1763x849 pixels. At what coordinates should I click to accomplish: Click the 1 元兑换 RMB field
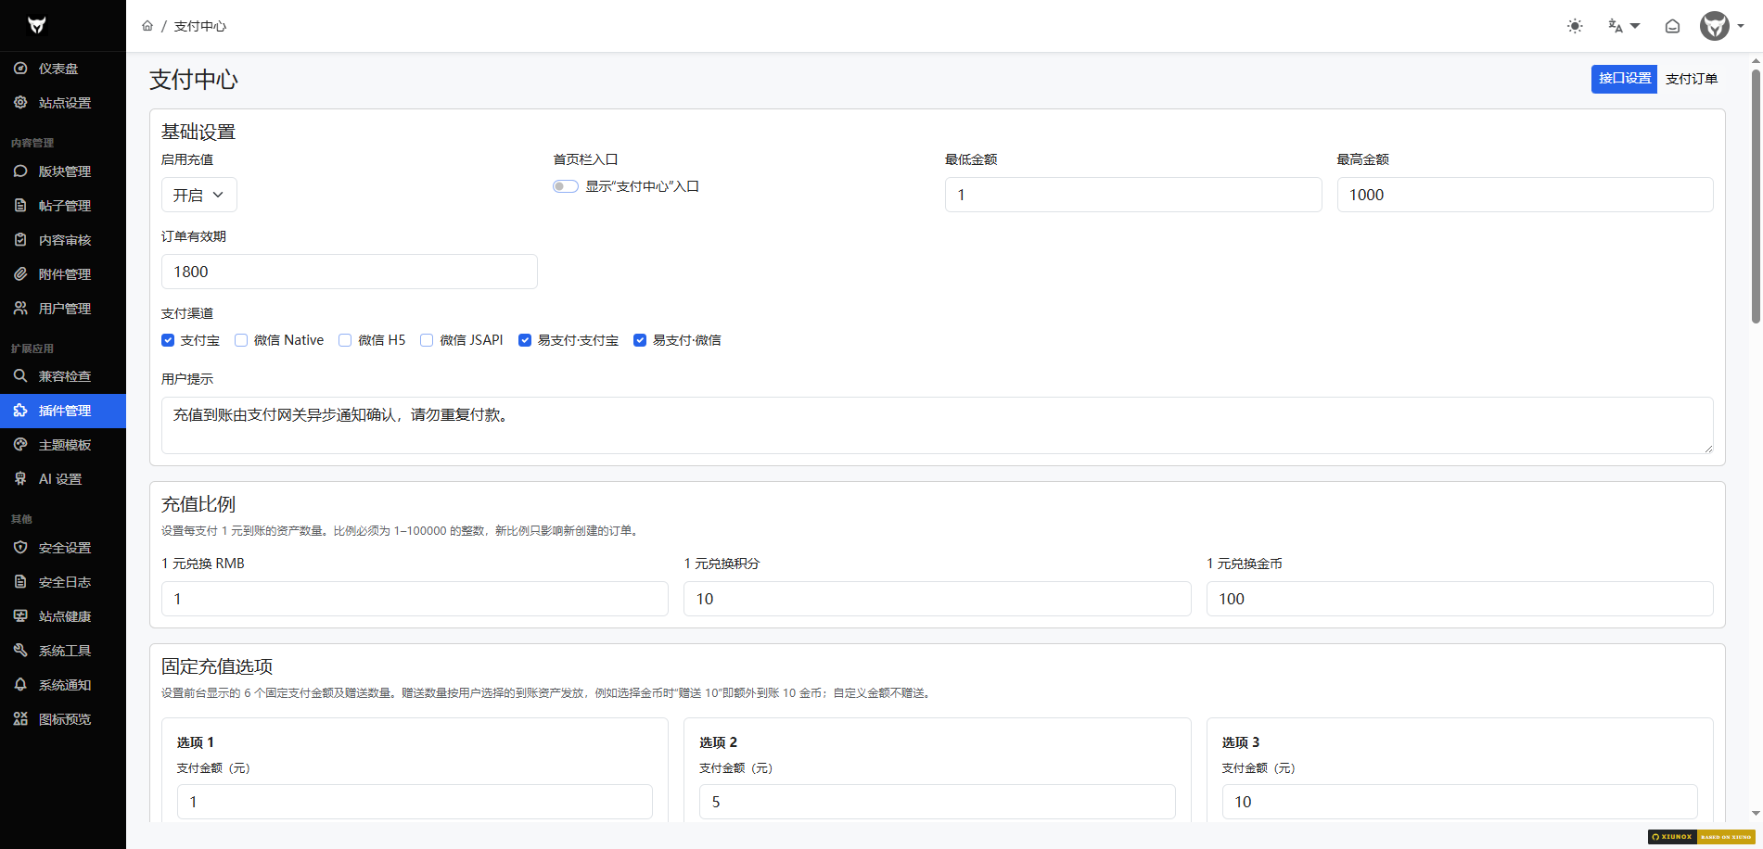coord(415,599)
